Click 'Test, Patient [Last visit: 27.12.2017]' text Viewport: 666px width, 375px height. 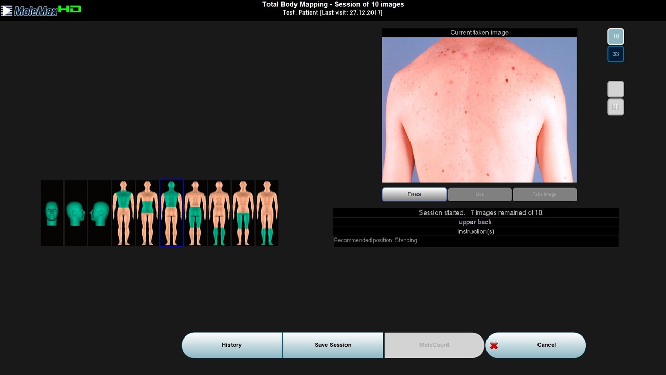(x=333, y=12)
